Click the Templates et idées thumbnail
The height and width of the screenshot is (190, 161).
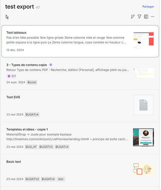(144, 137)
